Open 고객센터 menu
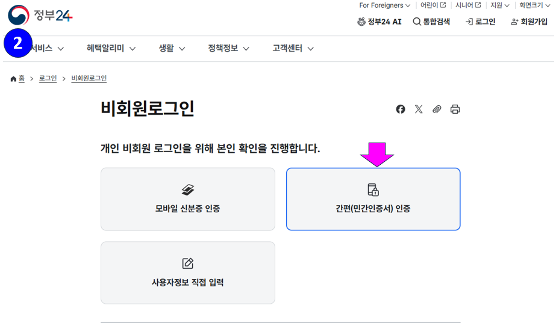 (293, 48)
